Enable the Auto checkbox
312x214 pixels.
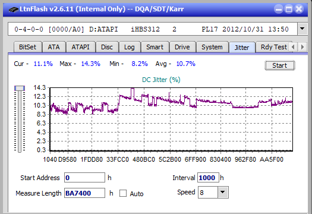[x=123, y=193]
